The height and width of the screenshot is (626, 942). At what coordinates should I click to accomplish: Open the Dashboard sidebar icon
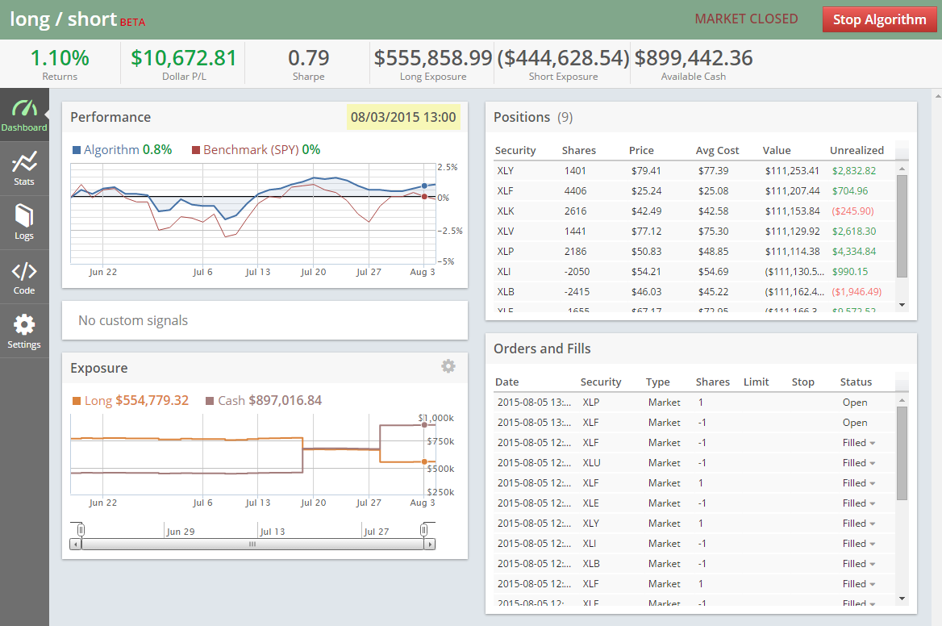[24, 115]
